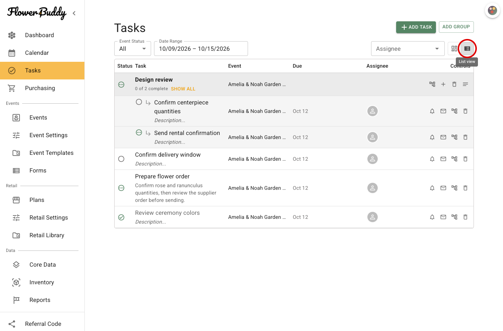
Task: Click the trash icon for Send rental confirmation
Action: click(x=465, y=137)
